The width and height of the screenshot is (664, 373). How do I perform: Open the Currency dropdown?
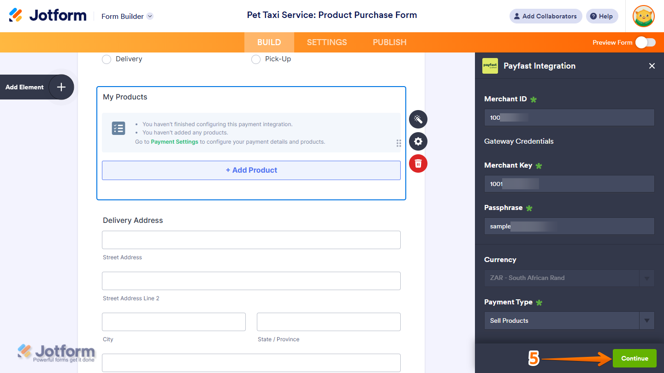(x=646, y=278)
